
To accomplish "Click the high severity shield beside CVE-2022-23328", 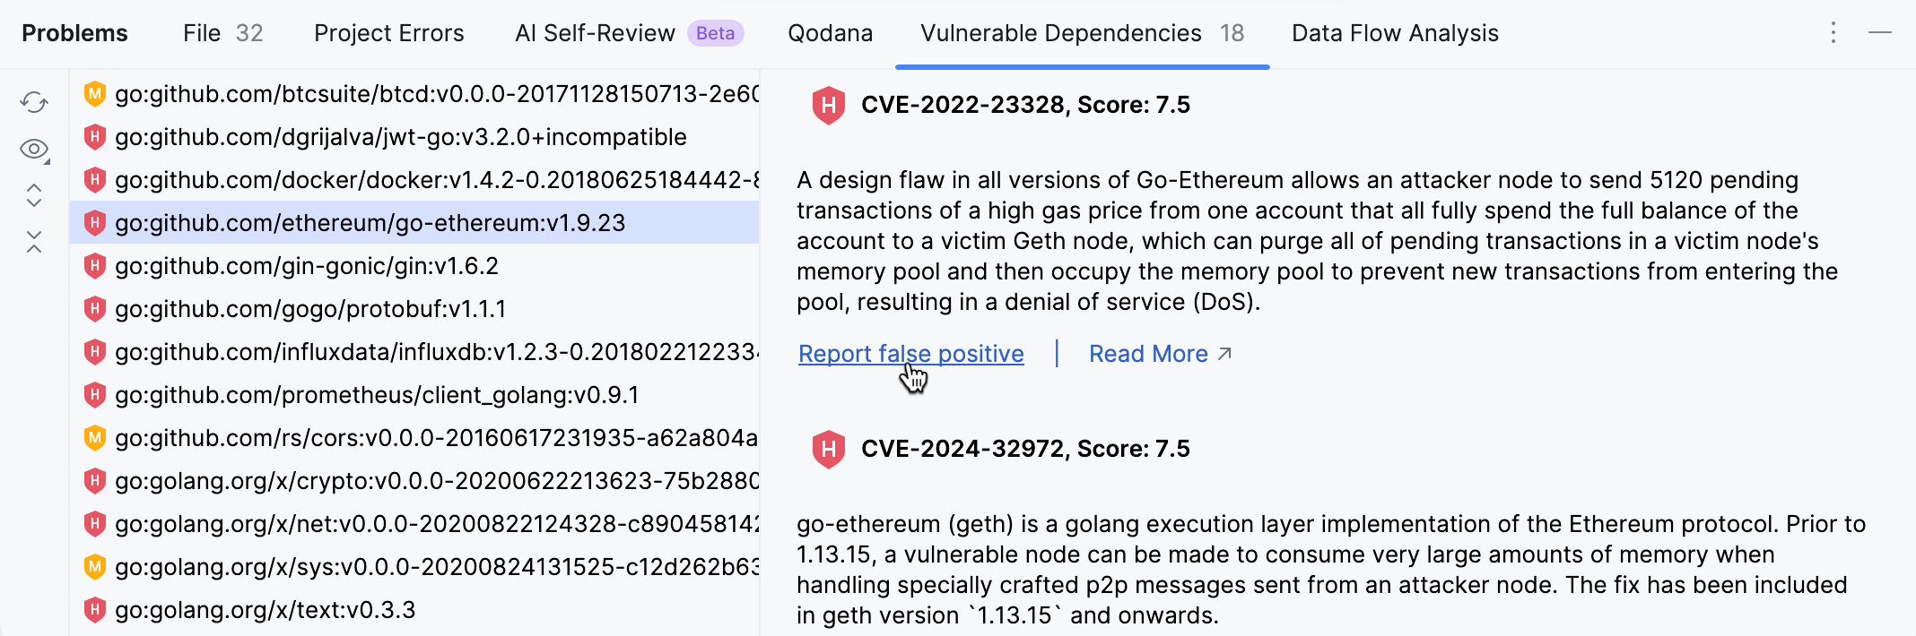I will coord(828,105).
